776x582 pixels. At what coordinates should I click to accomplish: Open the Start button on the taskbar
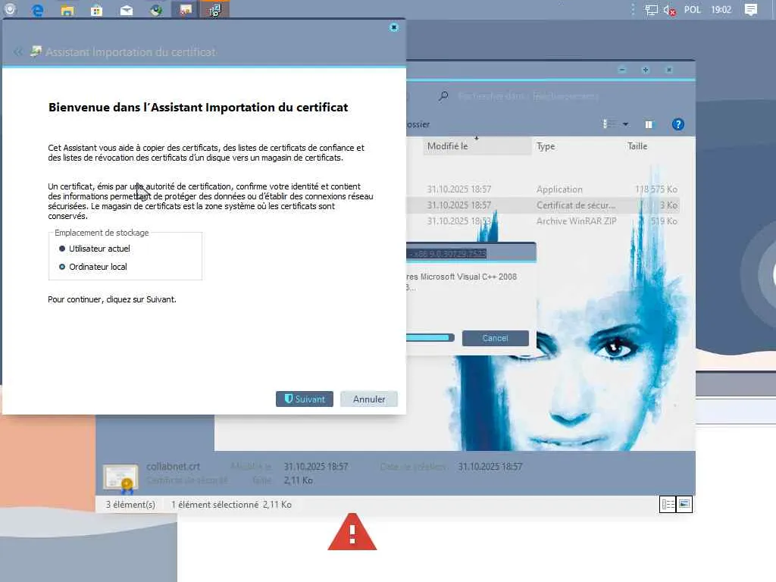pos(9,9)
